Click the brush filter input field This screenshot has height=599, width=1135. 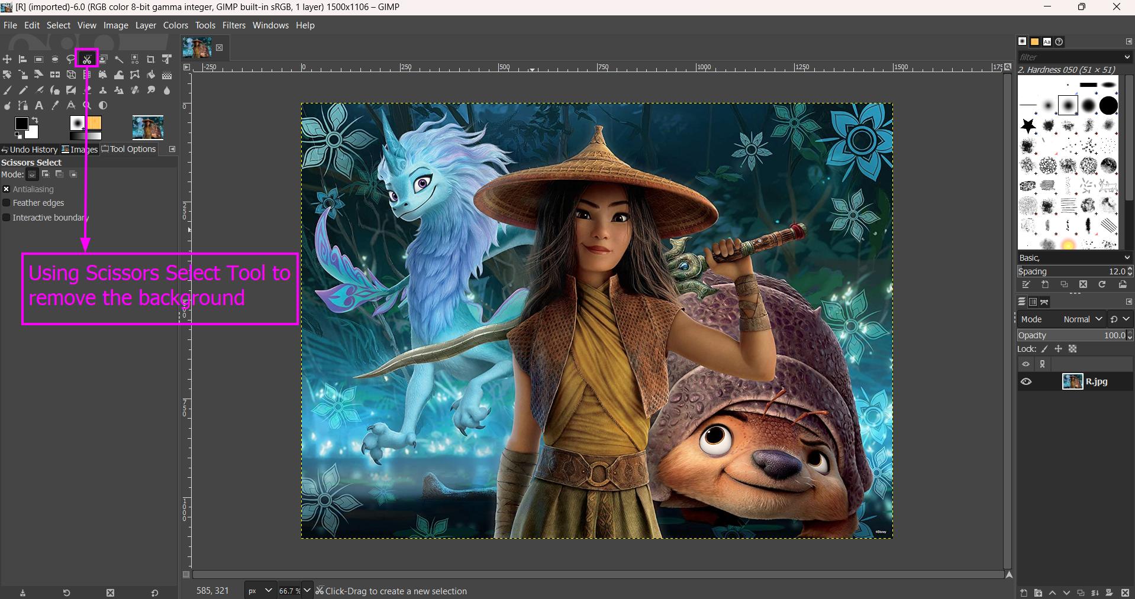[x=1069, y=57]
